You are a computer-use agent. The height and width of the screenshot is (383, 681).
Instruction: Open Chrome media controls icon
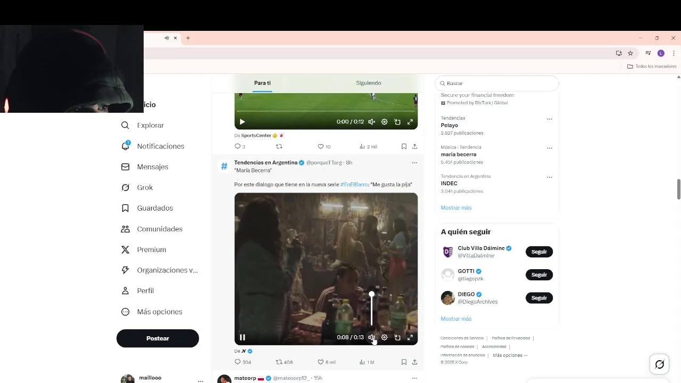click(648, 53)
